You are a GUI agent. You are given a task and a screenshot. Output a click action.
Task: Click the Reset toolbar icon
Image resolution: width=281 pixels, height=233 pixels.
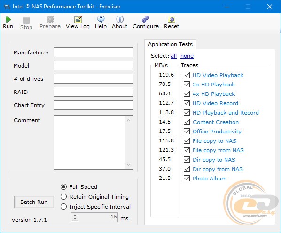(x=172, y=19)
